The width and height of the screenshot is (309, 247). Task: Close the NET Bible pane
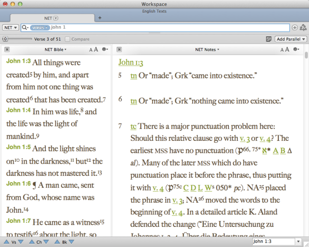(7, 49)
